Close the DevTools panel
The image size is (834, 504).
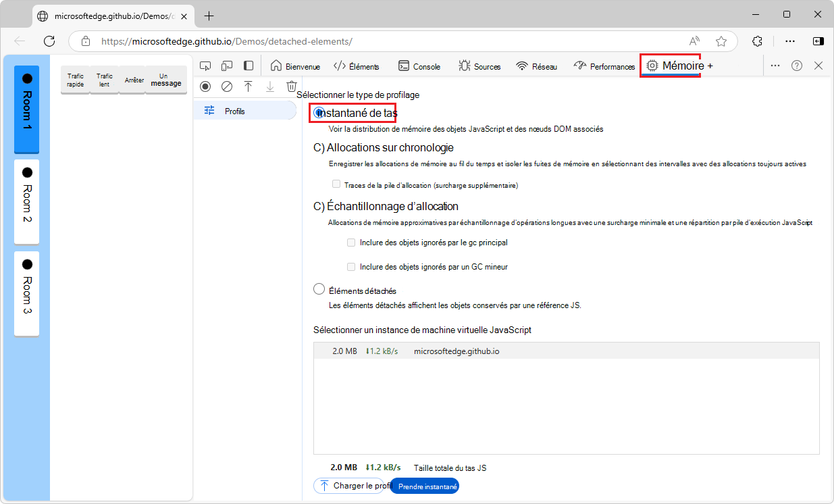pos(818,66)
